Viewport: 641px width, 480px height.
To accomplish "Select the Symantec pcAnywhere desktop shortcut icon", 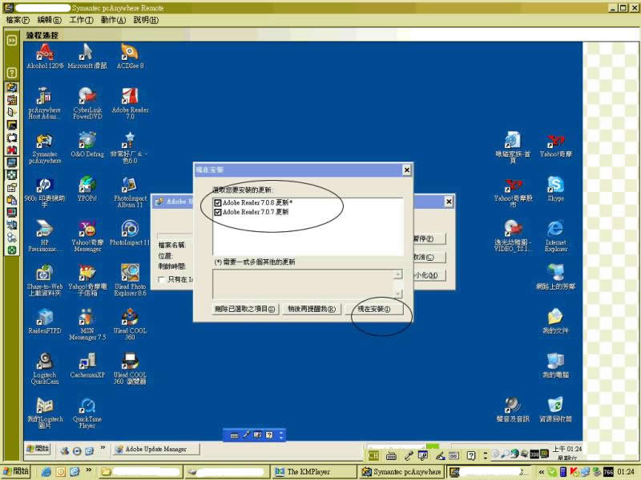I will [x=45, y=148].
